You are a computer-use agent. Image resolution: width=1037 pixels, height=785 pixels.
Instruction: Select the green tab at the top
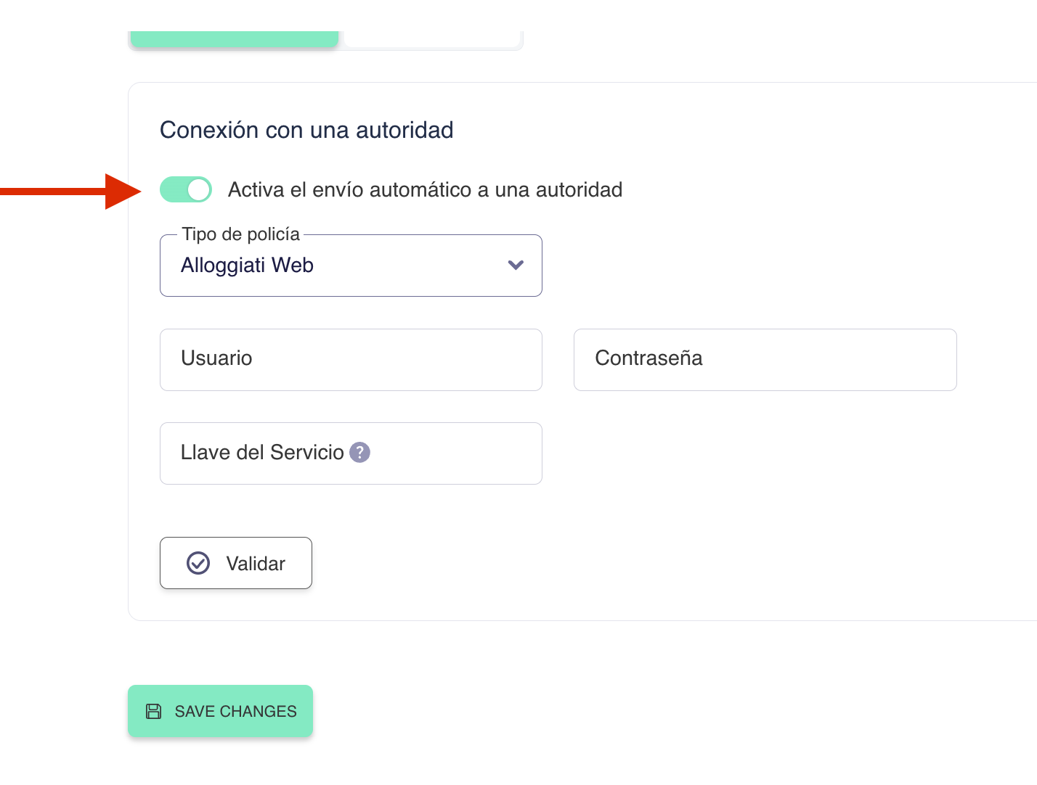click(234, 39)
